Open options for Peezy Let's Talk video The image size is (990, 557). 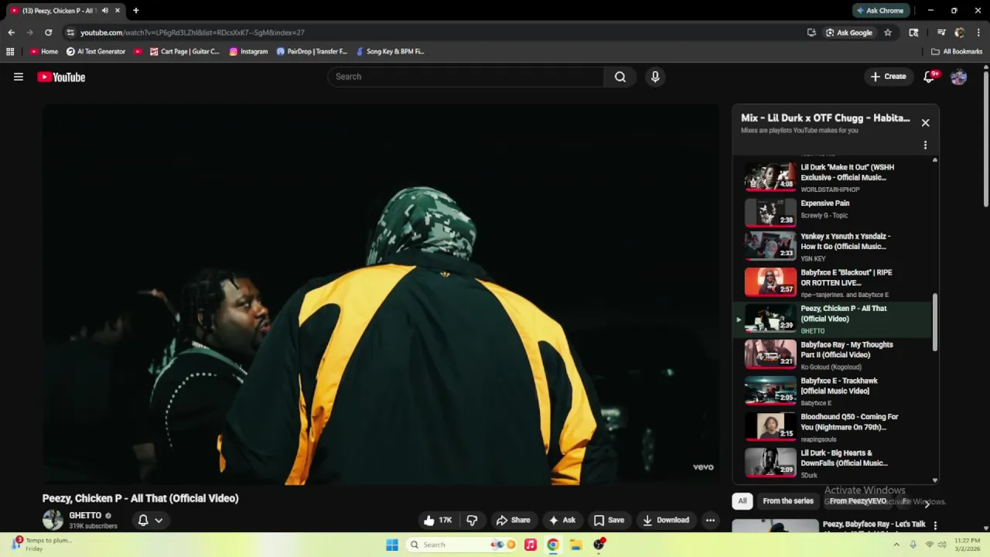tap(935, 525)
